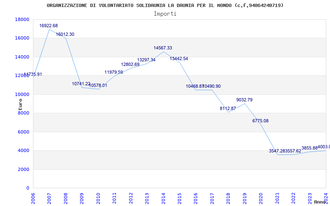Click the 6000 y-axis tick label
Screen dimensions: 330x206
pyautogui.click(x=24, y=132)
